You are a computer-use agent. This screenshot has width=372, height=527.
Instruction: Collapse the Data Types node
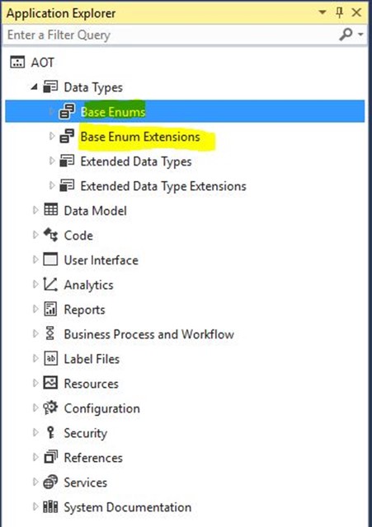click(x=34, y=87)
